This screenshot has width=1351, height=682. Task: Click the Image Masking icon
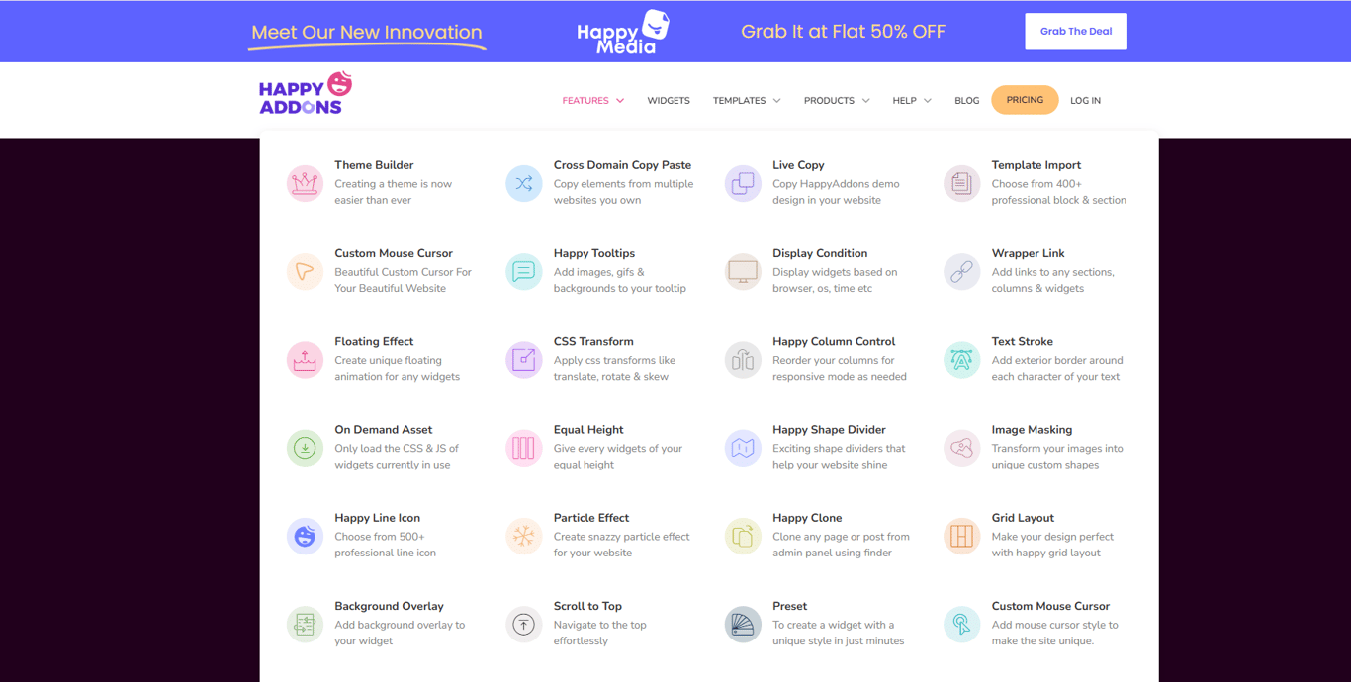(x=962, y=448)
